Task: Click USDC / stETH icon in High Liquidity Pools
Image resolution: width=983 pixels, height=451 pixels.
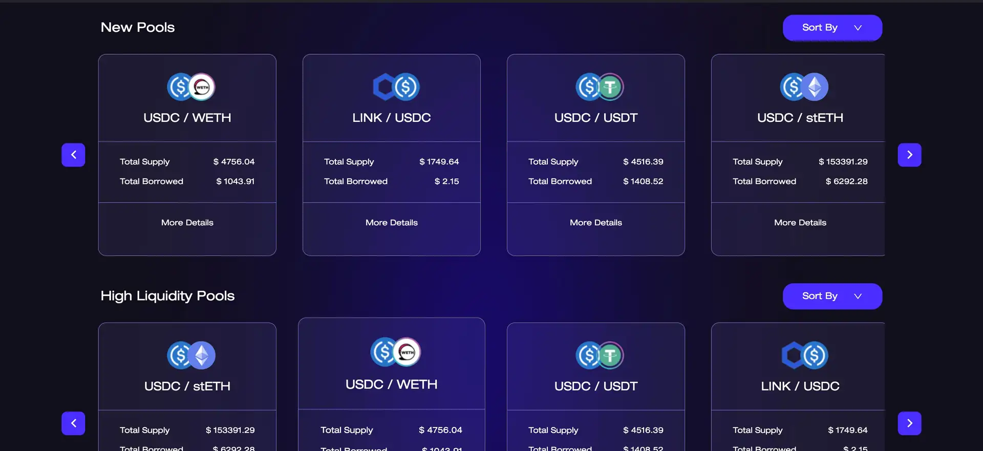Action: 191,355
